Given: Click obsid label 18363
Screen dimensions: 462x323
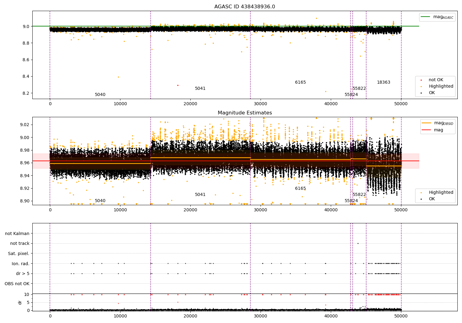Looking at the screenshot, I should [x=383, y=82].
